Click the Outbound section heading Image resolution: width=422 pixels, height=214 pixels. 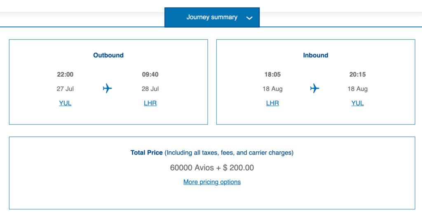(108, 55)
